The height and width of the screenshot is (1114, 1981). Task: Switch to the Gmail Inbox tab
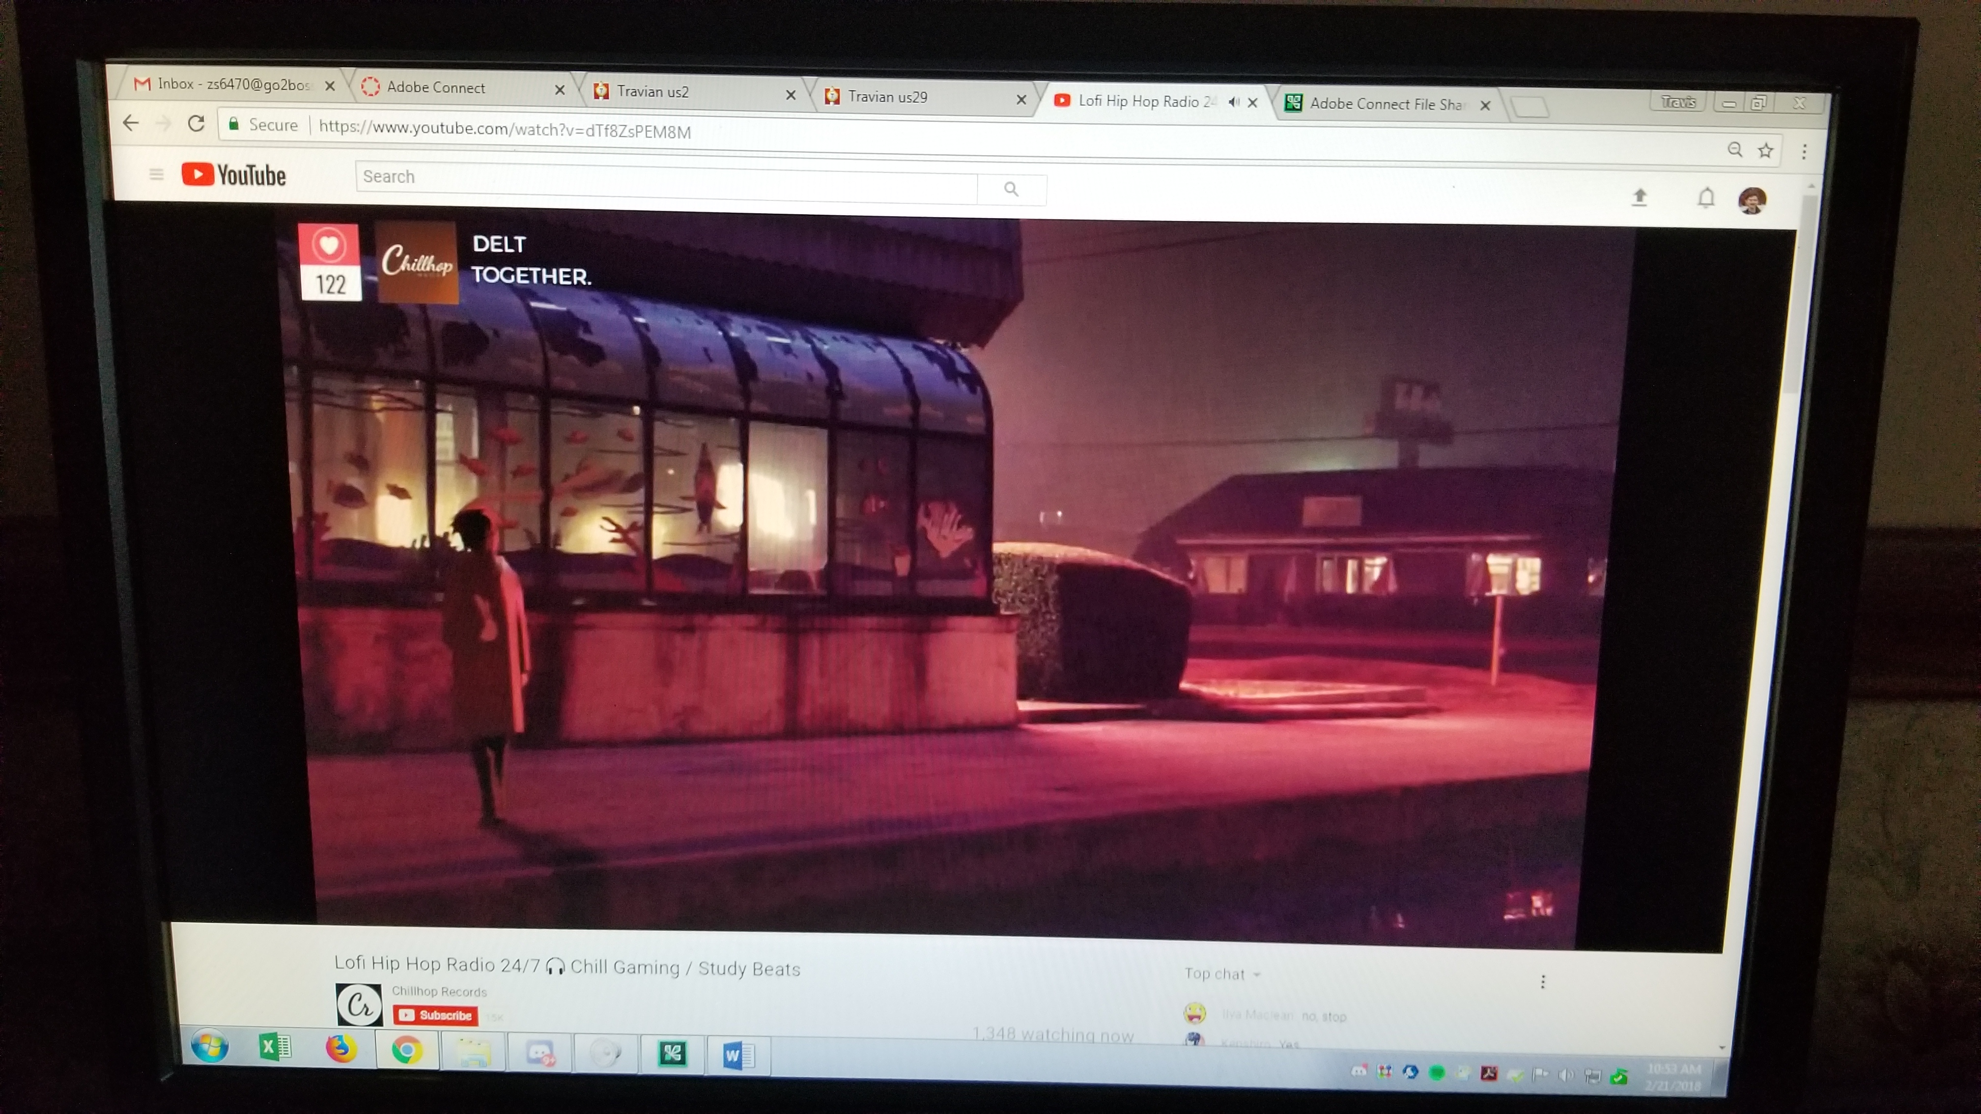[x=231, y=84]
